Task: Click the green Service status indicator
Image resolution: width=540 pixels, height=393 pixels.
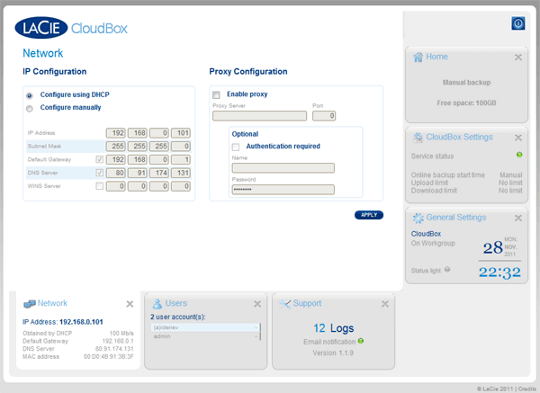Action: point(519,155)
